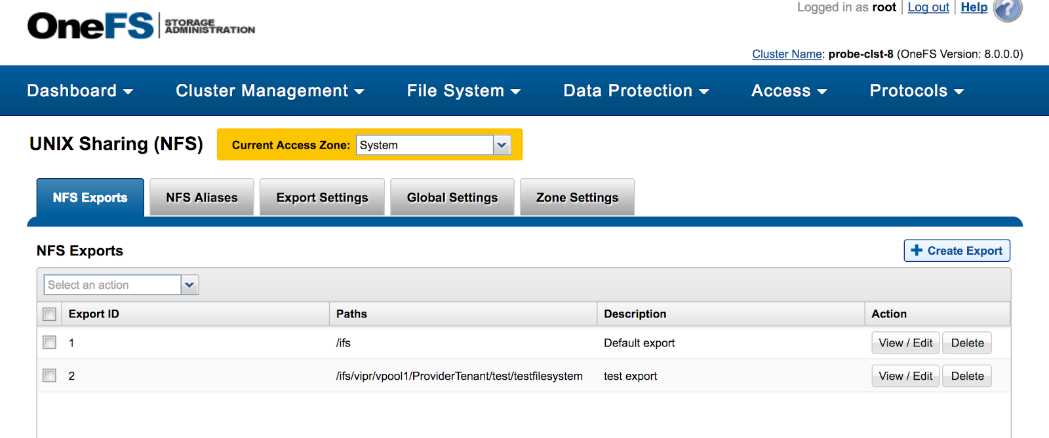Toggle the select-all checkbox in table header
This screenshot has height=438, width=1049.
[x=49, y=314]
